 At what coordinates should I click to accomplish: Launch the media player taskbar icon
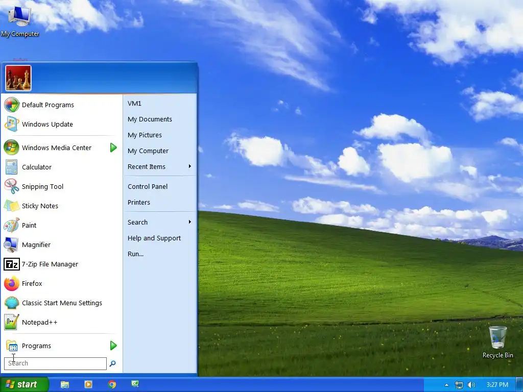click(x=88, y=384)
